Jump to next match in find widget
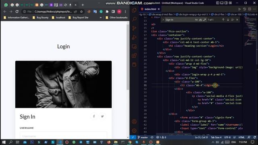258x145 pixels. (x=228, y=20)
